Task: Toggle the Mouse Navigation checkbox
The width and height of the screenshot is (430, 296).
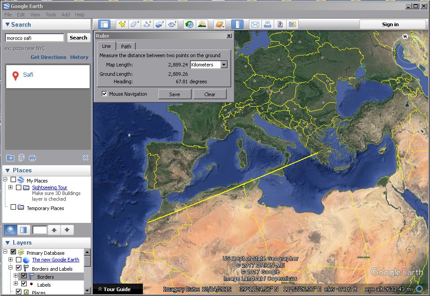Action: (x=104, y=93)
